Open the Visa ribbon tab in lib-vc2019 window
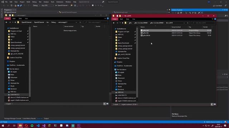 (x=133, y=19)
